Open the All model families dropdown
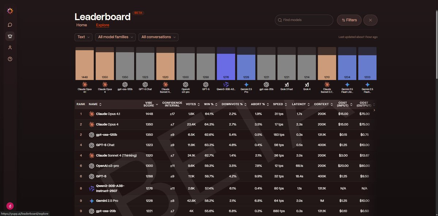Viewport: 438px width, 216px height. coord(115,37)
